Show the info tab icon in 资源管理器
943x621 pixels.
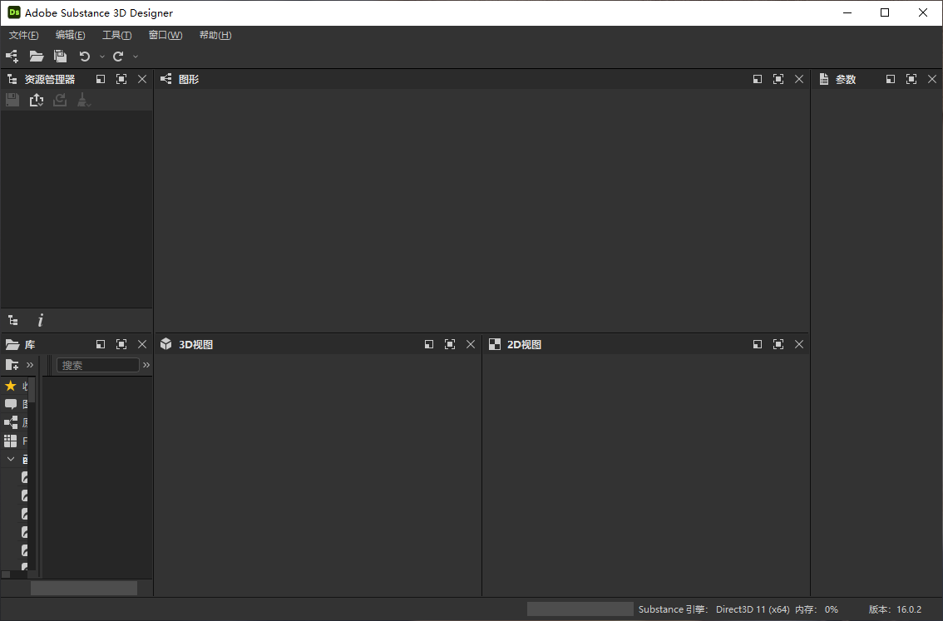[40, 320]
